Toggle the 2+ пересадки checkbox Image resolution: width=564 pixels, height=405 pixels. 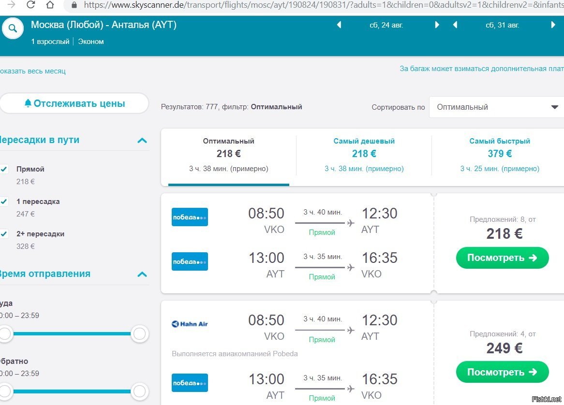point(4,234)
